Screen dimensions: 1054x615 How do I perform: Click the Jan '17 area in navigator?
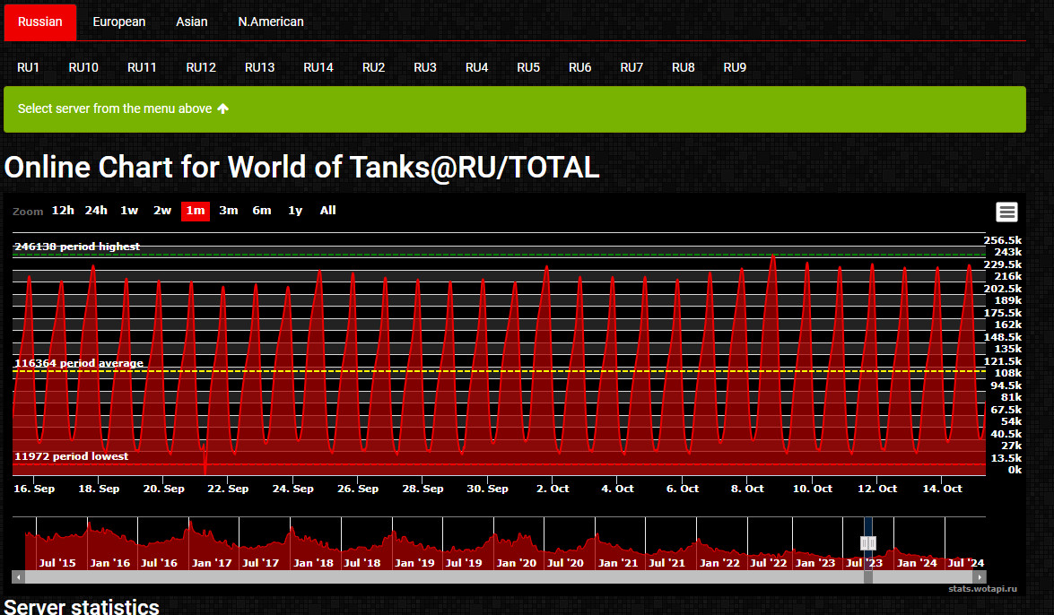(212, 563)
